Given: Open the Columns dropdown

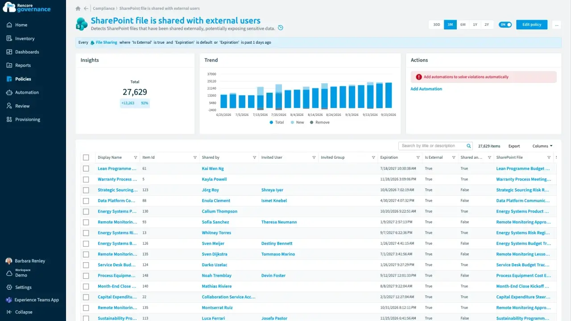Looking at the screenshot, I should coord(542,146).
